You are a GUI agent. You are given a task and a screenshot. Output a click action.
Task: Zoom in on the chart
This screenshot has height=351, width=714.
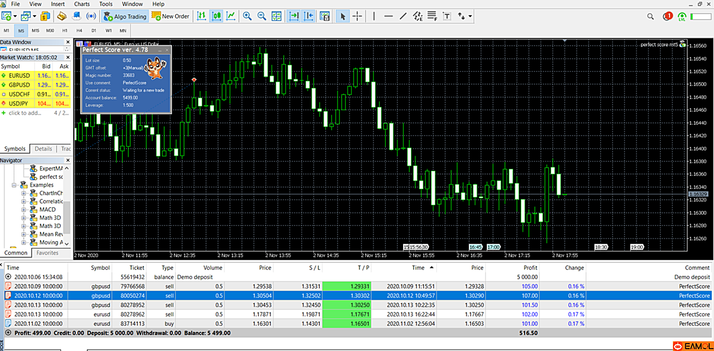point(247,16)
